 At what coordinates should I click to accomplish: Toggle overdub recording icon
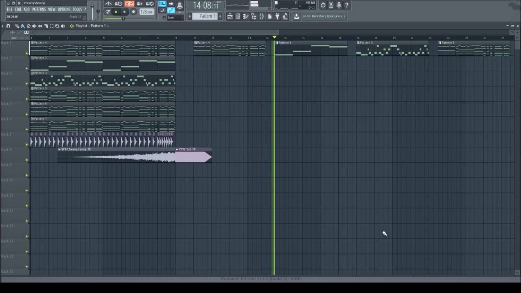tap(140, 4)
